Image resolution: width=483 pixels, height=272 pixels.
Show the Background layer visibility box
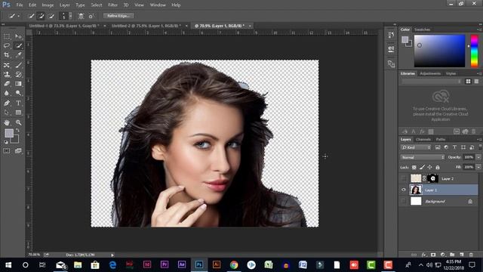(404, 201)
